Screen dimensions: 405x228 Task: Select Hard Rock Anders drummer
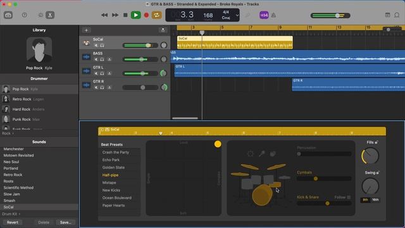coord(39,109)
